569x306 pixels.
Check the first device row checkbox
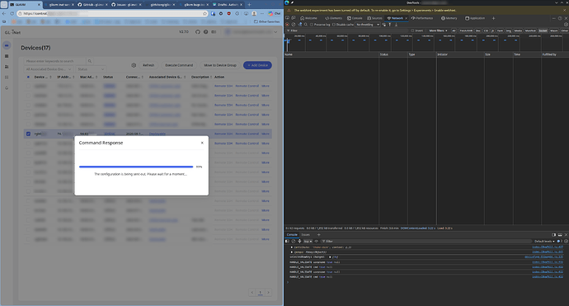(28, 86)
